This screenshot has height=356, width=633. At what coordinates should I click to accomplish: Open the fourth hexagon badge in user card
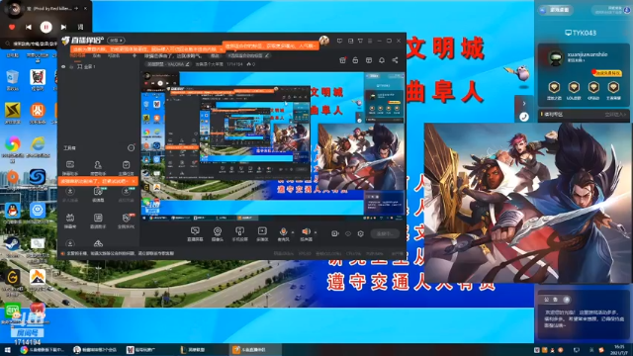tap(613, 87)
